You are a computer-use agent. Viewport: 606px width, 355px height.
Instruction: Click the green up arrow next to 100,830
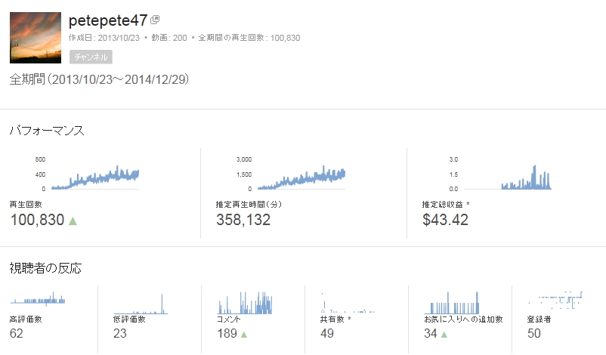coord(73,221)
